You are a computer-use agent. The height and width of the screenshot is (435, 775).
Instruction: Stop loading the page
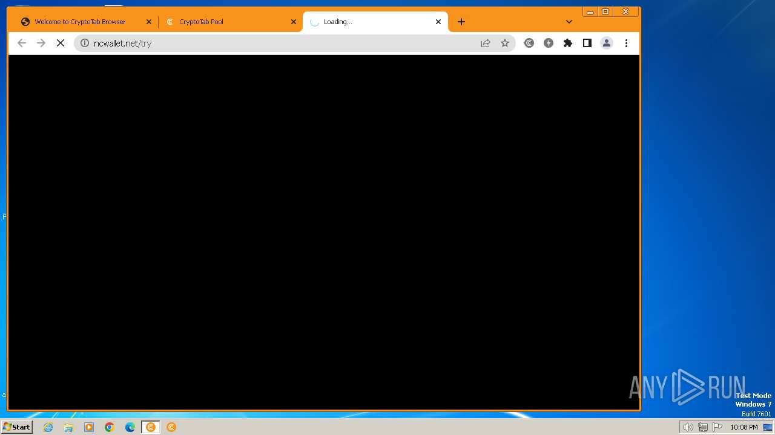coord(61,43)
